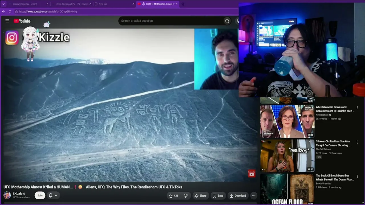Click the search magnifier button
This screenshot has width=365, height=205.
[x=227, y=21]
